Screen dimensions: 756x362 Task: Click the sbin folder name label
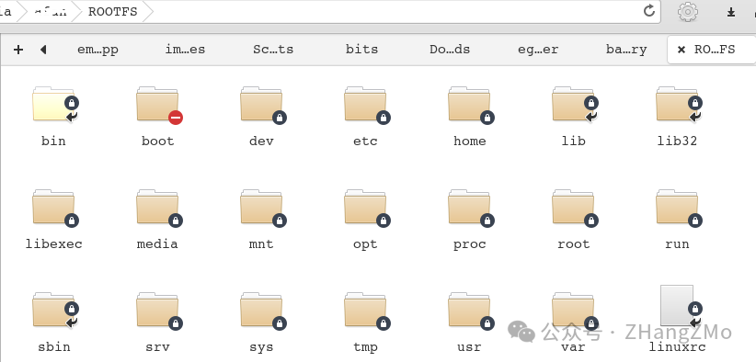(54, 346)
